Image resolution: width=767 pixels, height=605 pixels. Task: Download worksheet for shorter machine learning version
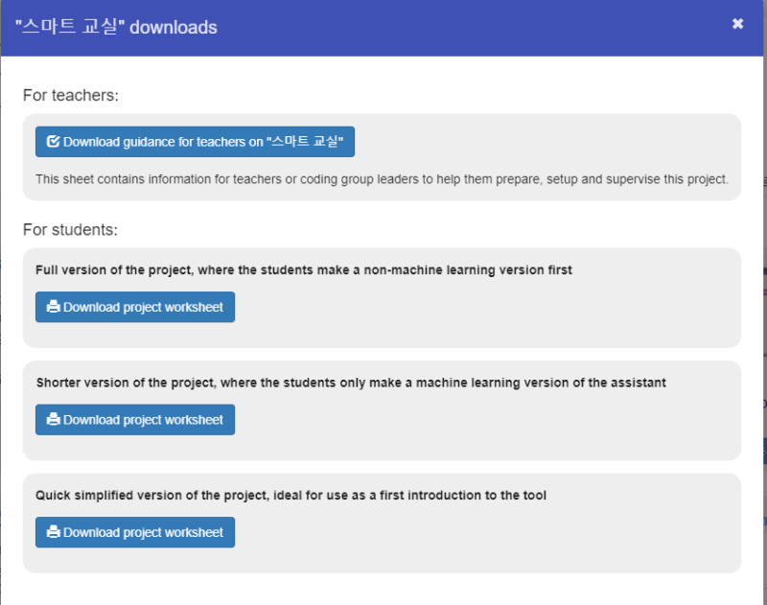[142, 420]
